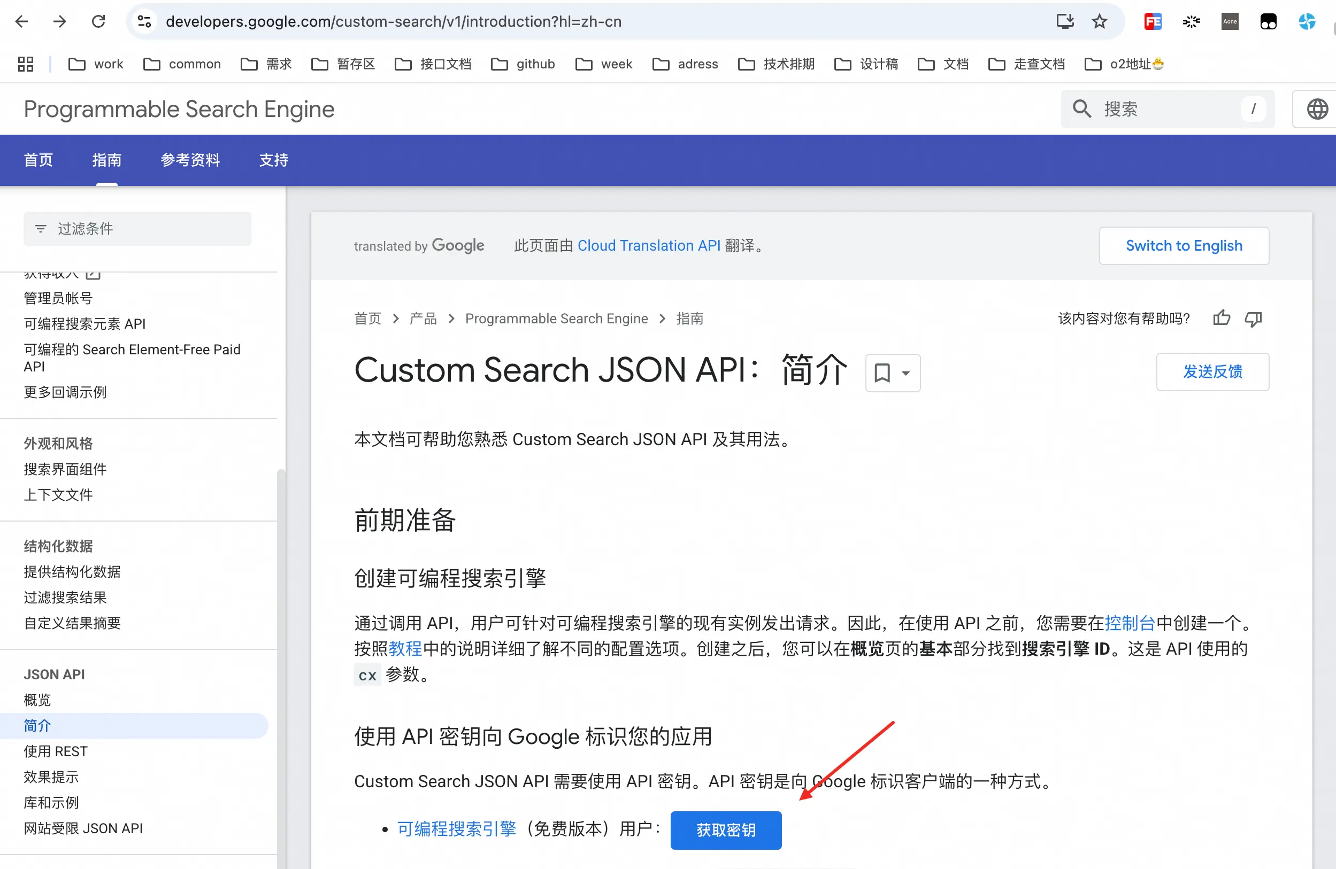The height and width of the screenshot is (869, 1336).
Task: Open the o2地址 bookmarks folder
Action: (1124, 64)
